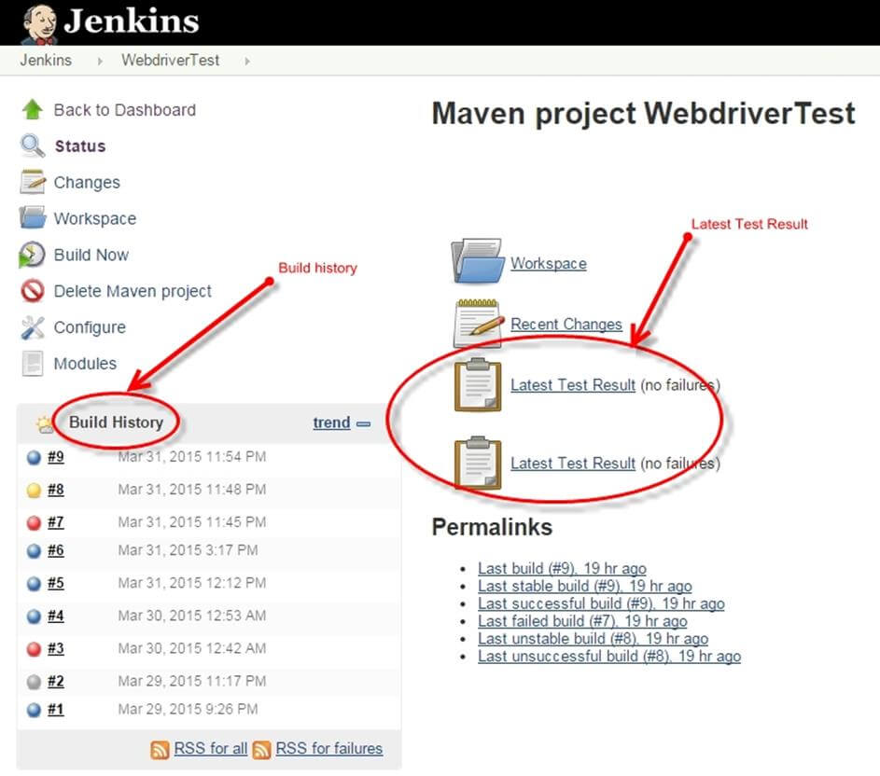880x776 pixels.
Task: Select WebdriverTest in the breadcrumb bar
Action: click(170, 60)
